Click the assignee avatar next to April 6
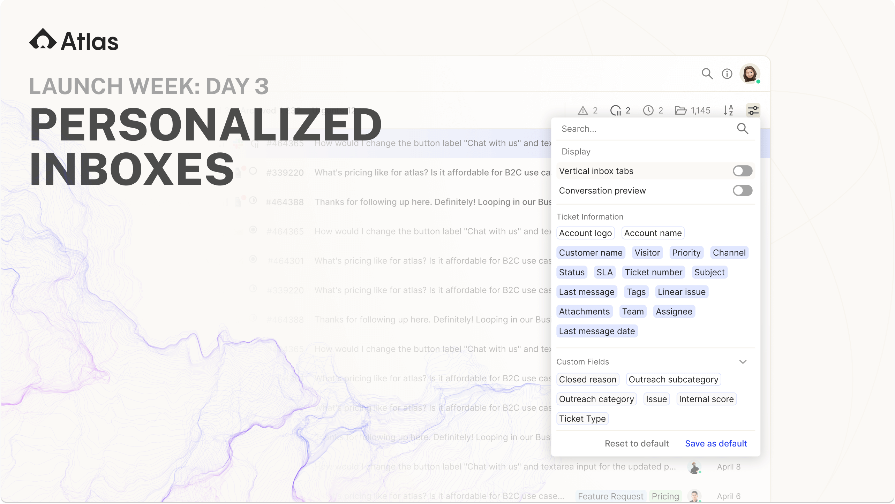 694,496
